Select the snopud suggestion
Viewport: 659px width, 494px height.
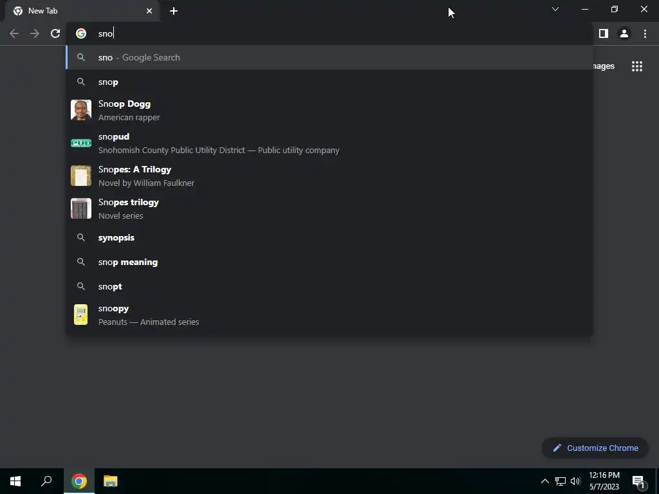pyautogui.click(x=329, y=143)
